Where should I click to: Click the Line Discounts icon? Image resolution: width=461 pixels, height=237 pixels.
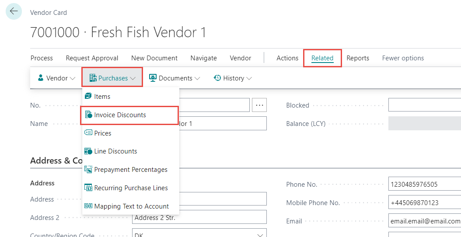pyautogui.click(x=88, y=151)
